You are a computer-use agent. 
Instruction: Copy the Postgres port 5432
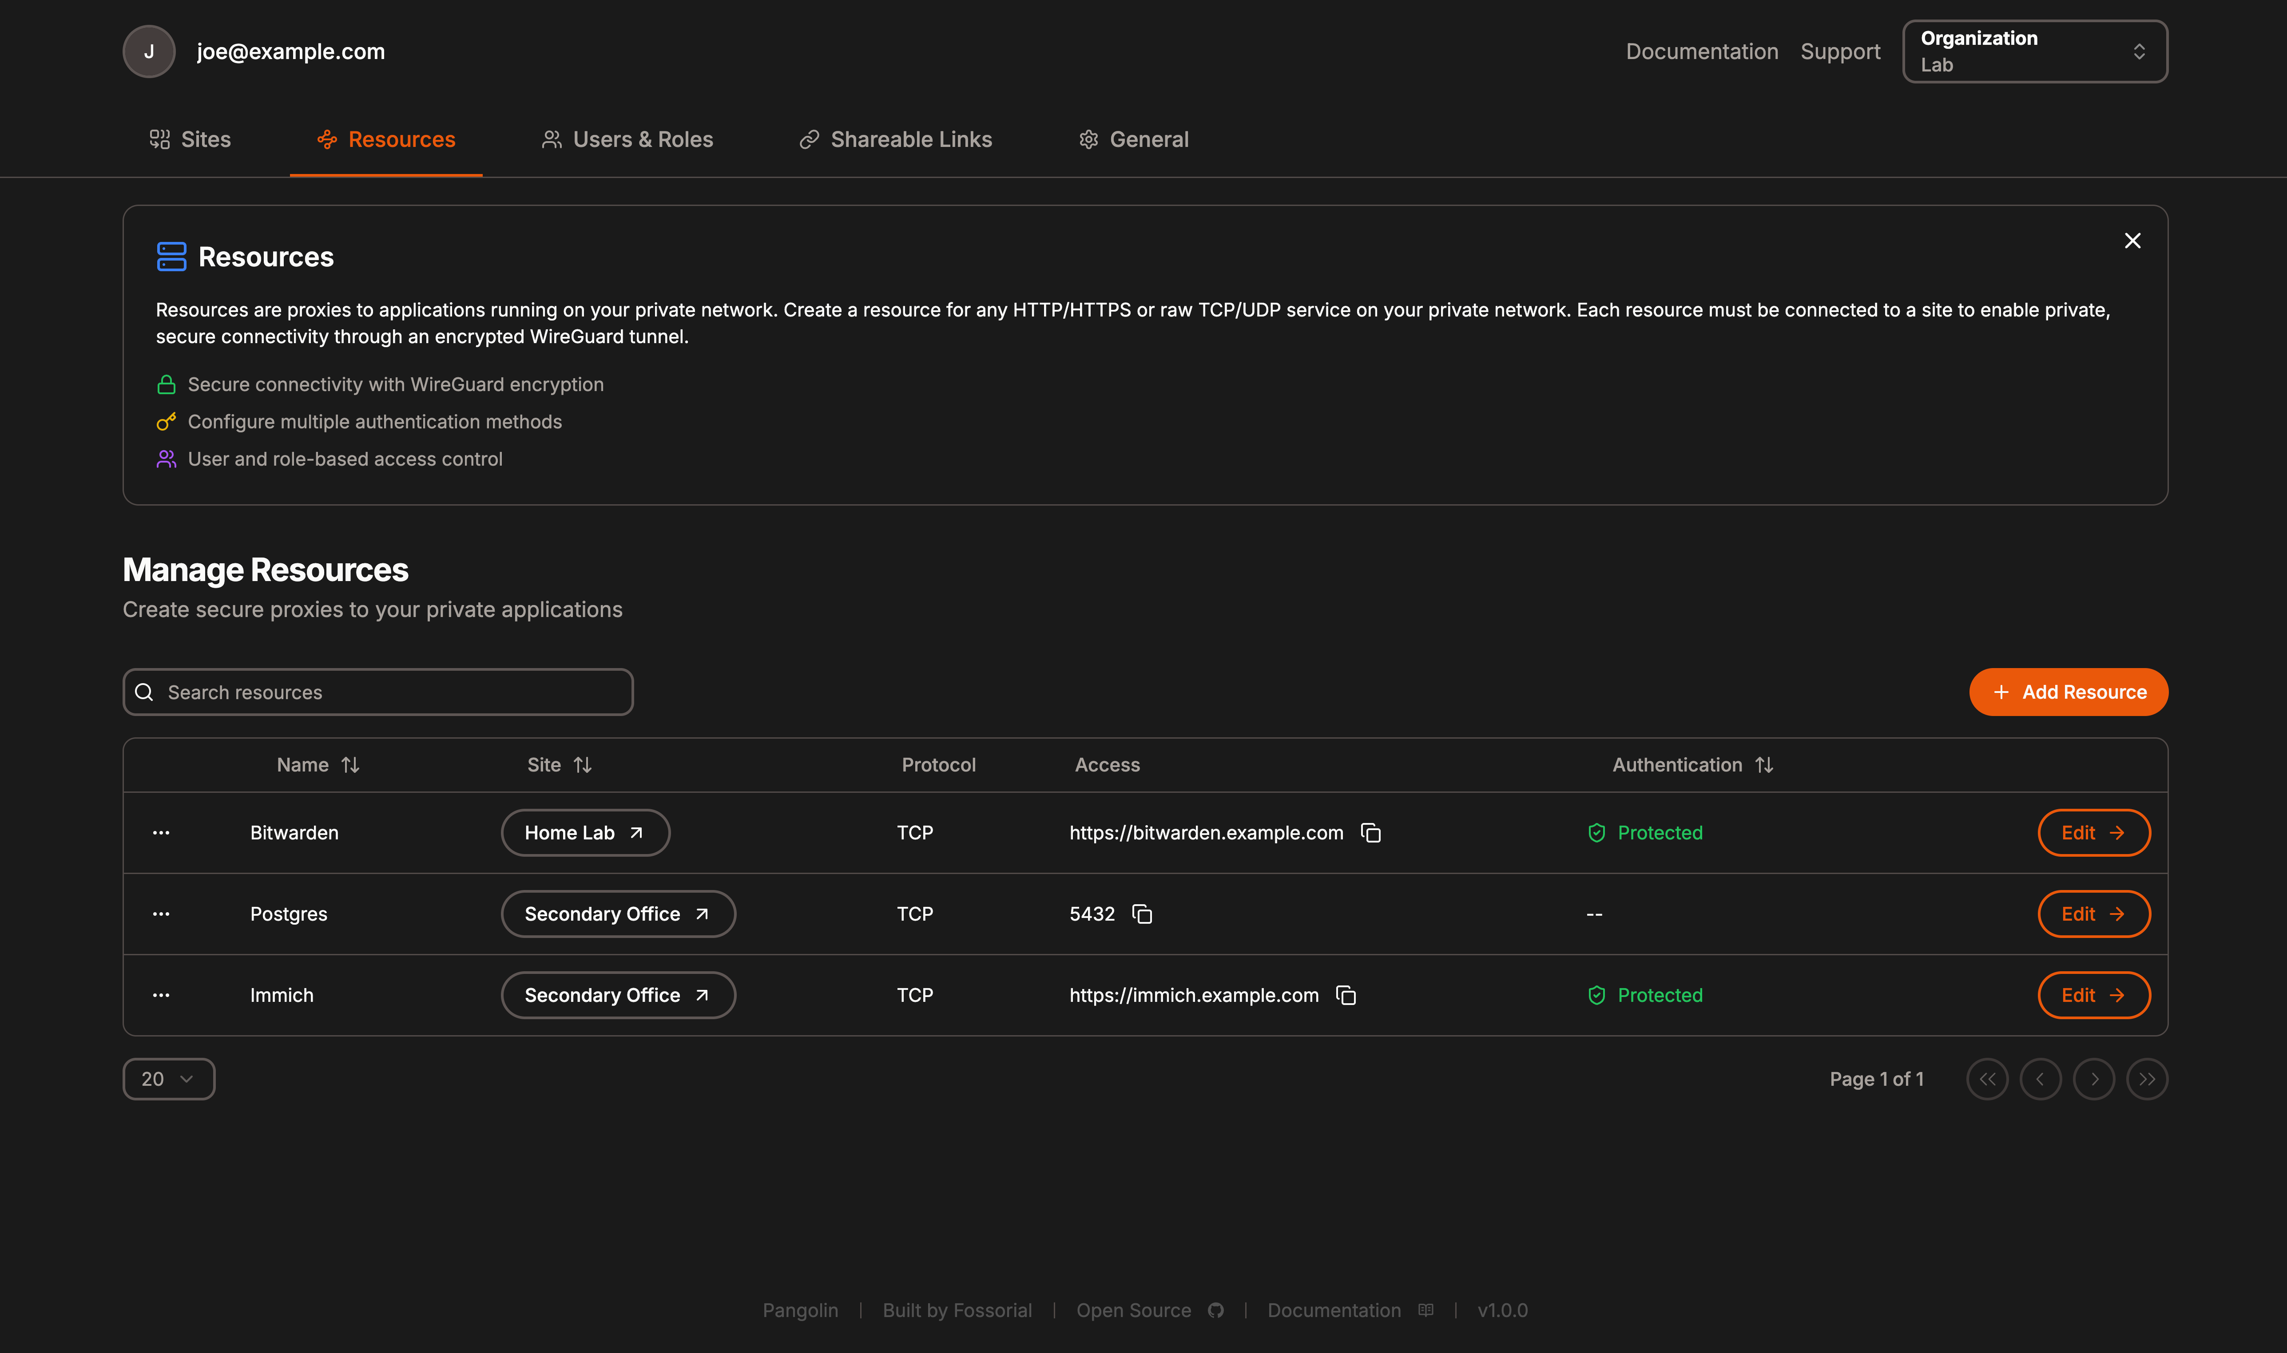coord(1142,914)
